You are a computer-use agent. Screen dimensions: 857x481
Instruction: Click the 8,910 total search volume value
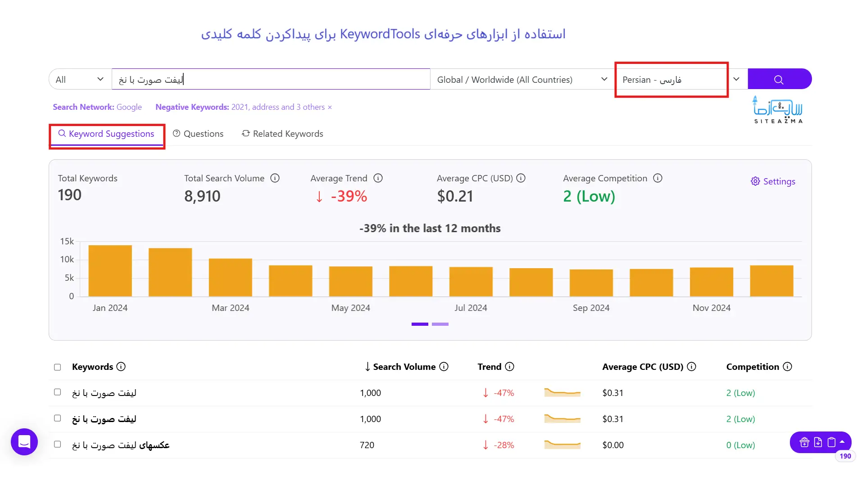click(x=202, y=196)
